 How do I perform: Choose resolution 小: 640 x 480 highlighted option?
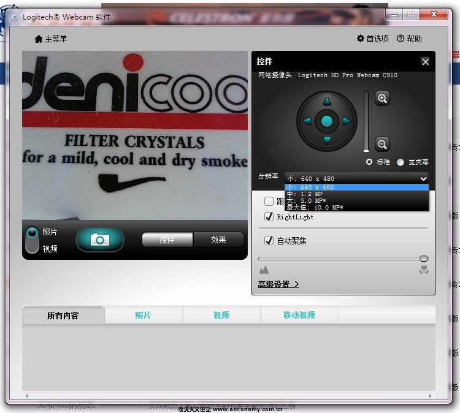(x=356, y=188)
